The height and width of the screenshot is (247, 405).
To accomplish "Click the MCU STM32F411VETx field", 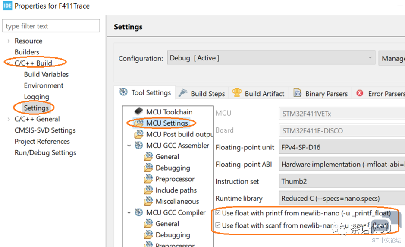I will [x=342, y=114].
